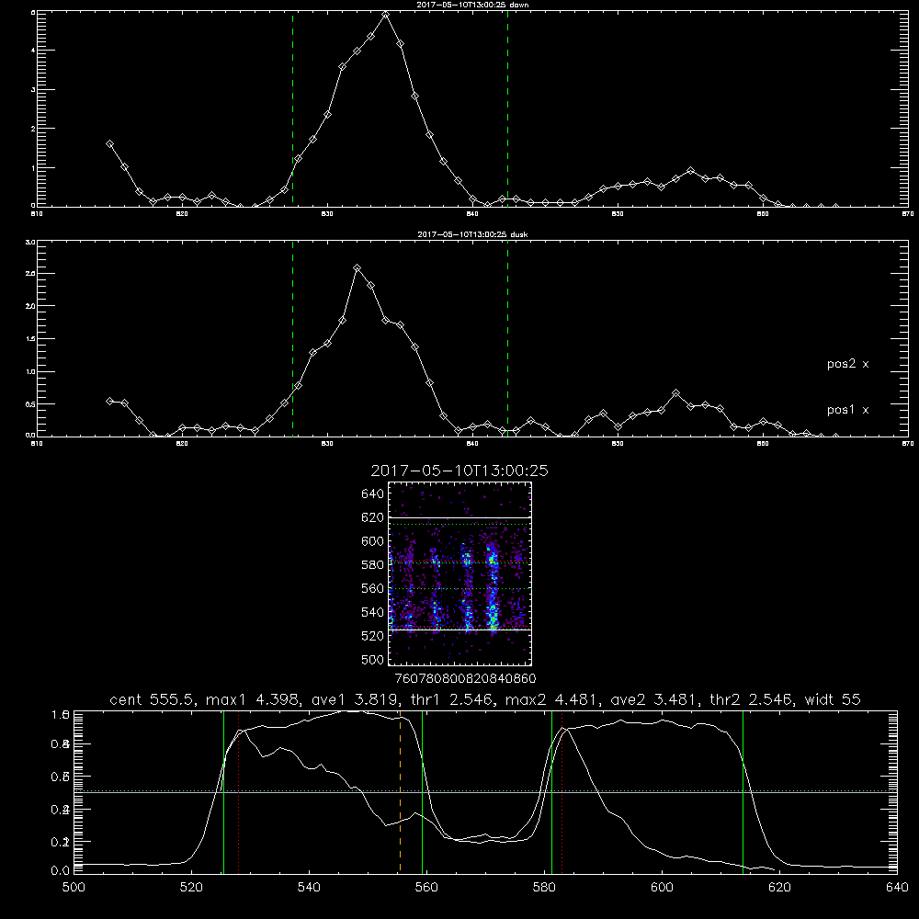Click the green solid line near 525
This screenshot has width=919, height=919.
tap(224, 791)
